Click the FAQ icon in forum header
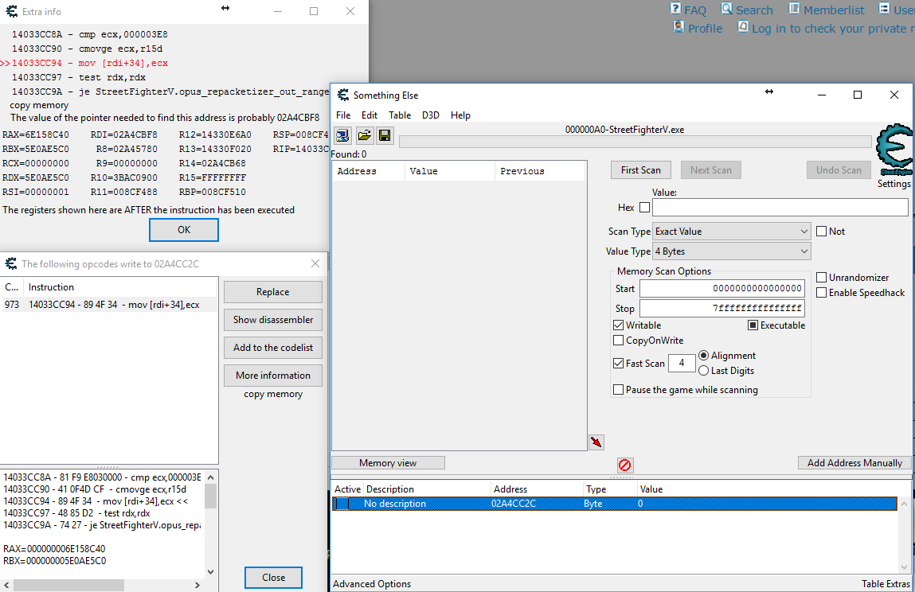This screenshot has width=915, height=592. 677,9
